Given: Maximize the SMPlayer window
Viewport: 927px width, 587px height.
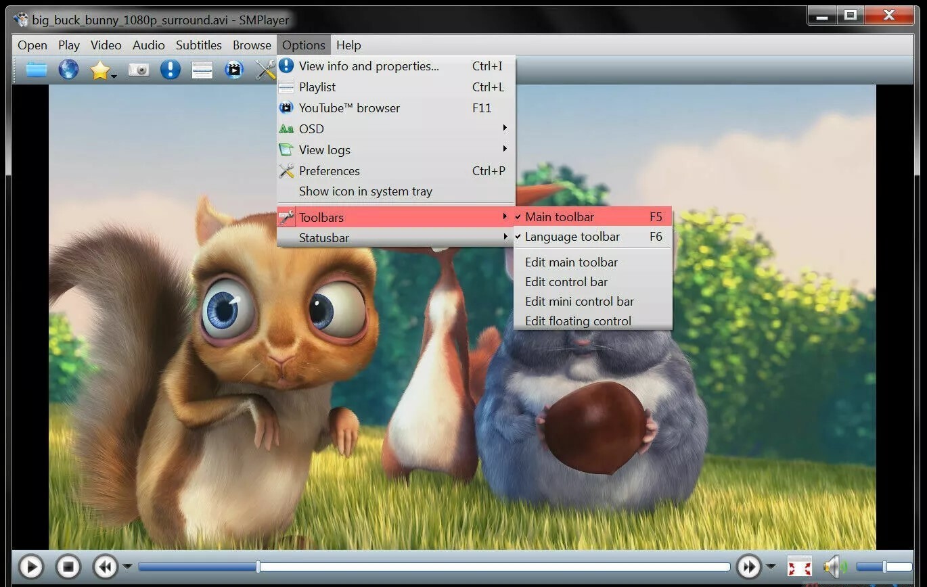Looking at the screenshot, I should coord(851,16).
